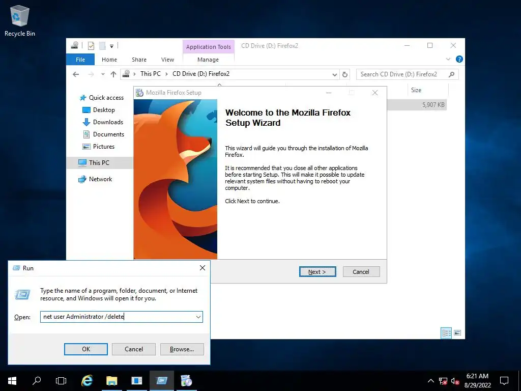Screen dimensions: 521x391
Task: Open the Manage tab under Application Tools
Action: 208,60
